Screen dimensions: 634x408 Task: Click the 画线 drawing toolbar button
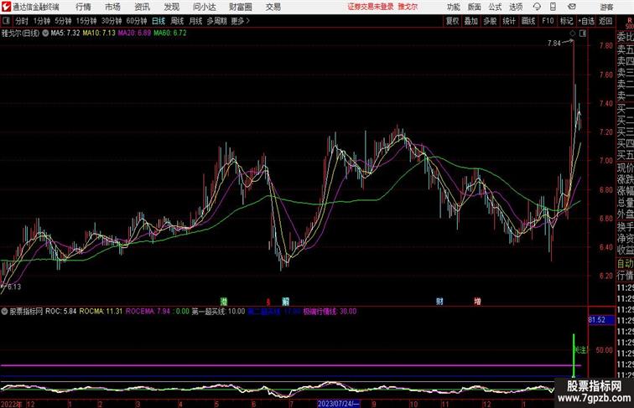click(528, 21)
